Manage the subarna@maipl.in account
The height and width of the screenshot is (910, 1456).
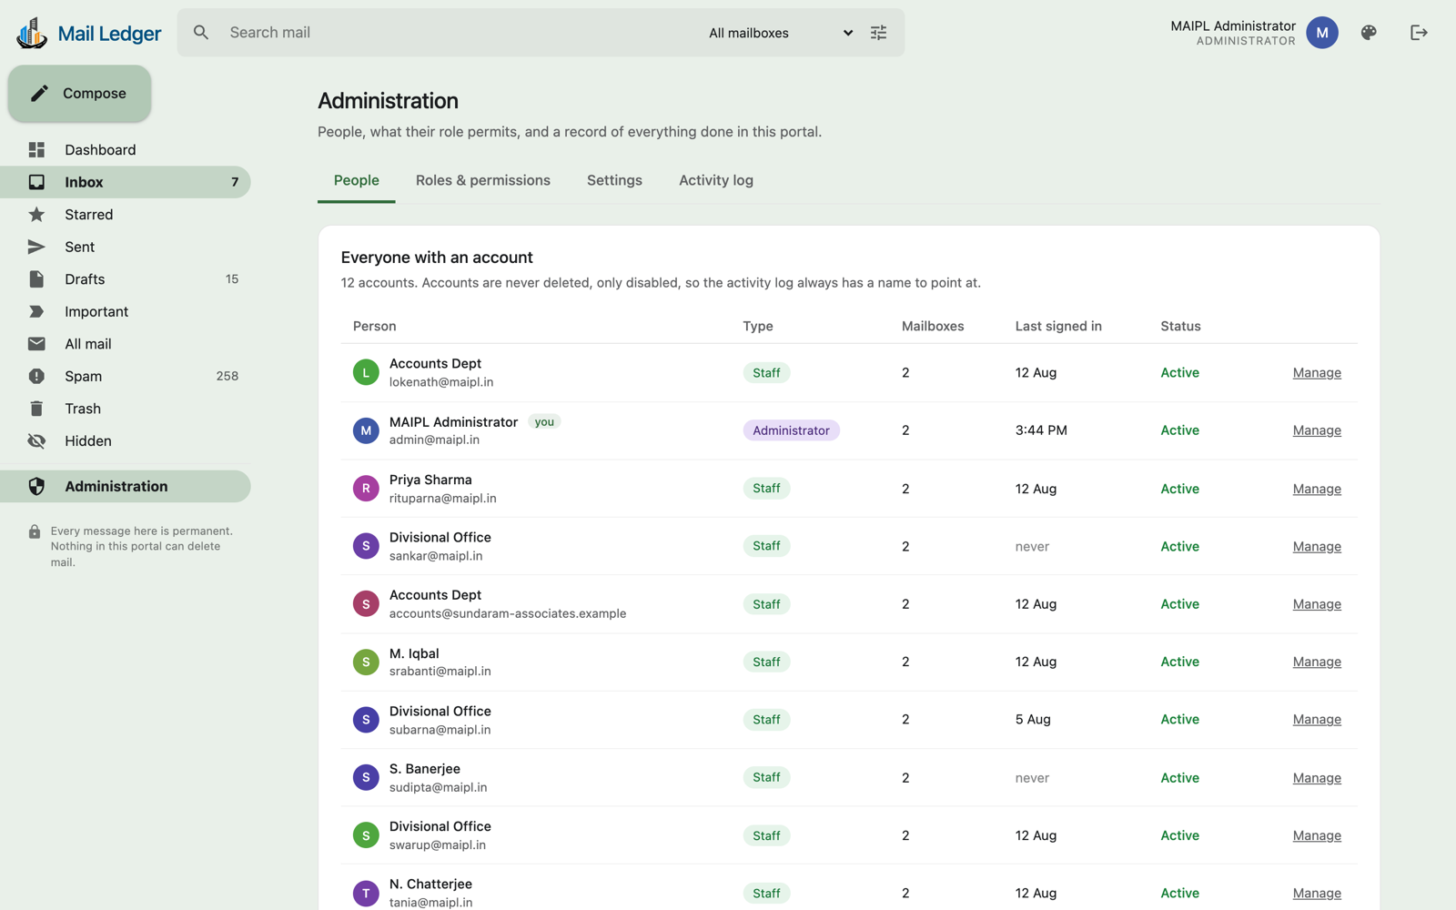pyautogui.click(x=1317, y=719)
